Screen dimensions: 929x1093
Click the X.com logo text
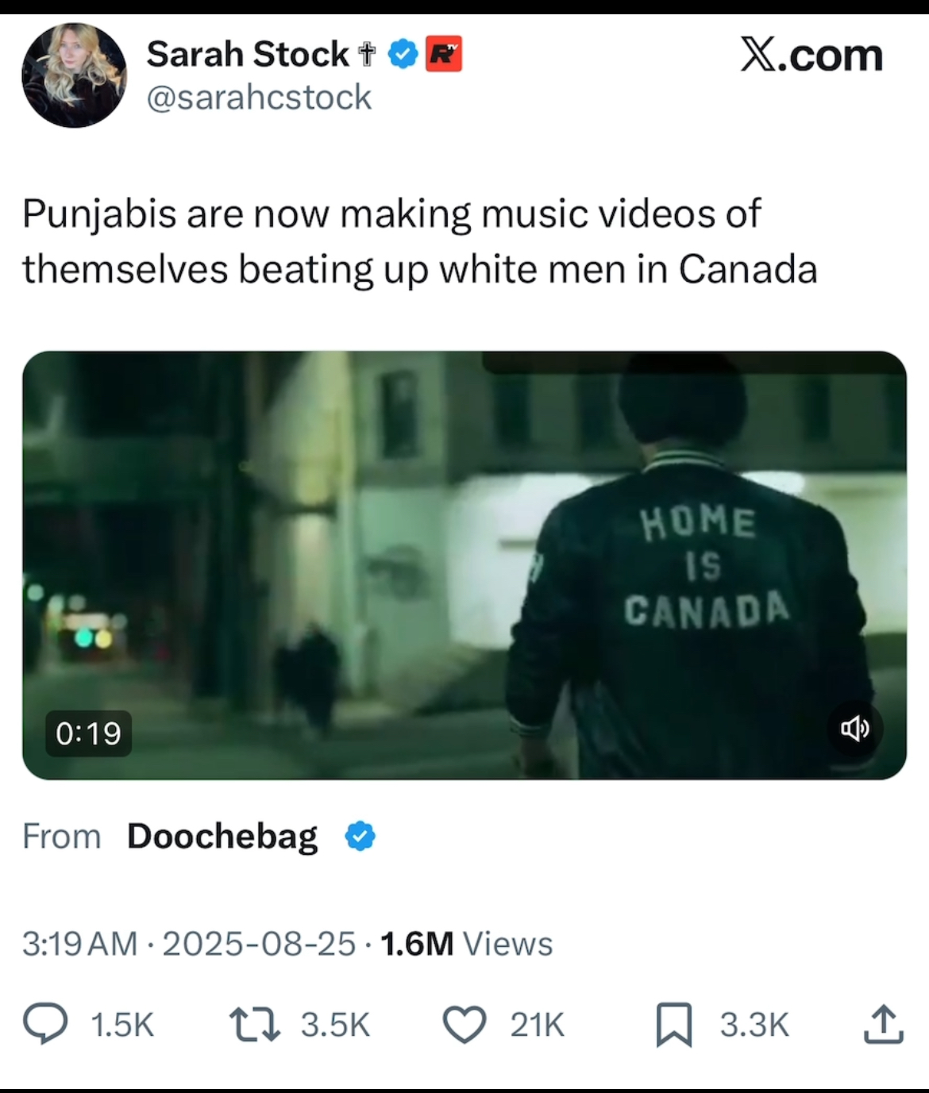[811, 56]
